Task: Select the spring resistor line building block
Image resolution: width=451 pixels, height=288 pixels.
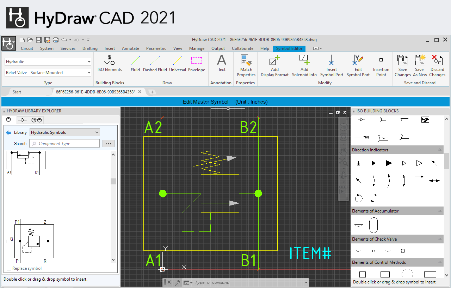Action: coord(362,137)
